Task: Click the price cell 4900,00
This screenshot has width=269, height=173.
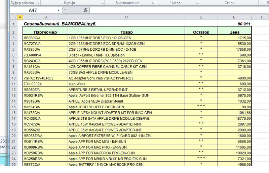Action: (x=234, y=78)
